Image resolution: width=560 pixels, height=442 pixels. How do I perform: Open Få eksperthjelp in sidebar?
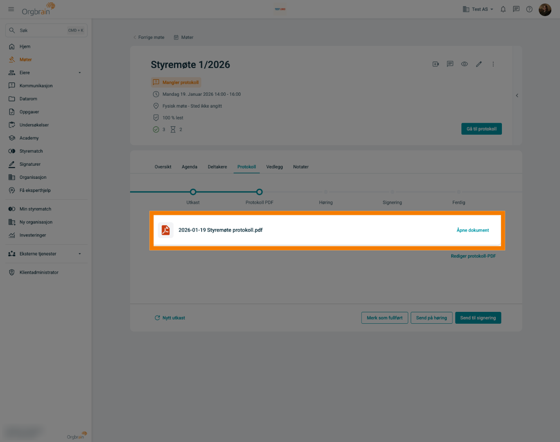tap(35, 191)
